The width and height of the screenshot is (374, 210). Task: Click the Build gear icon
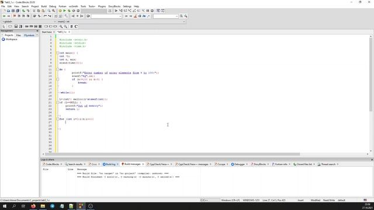pyautogui.click(x=60, y=10)
